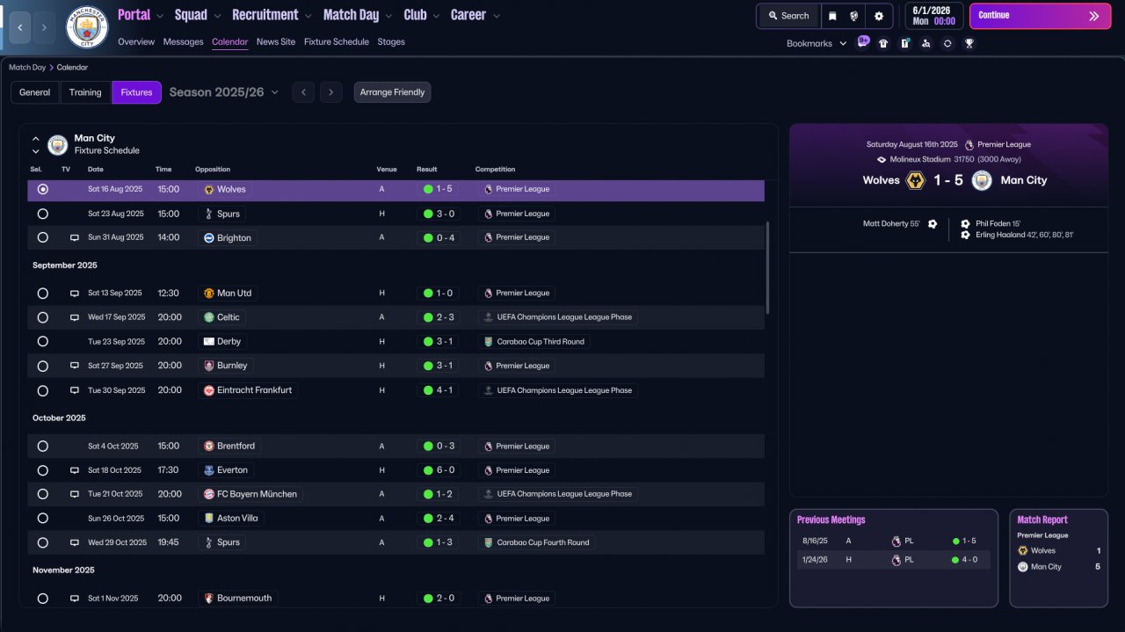Click the goal icon next to Erling Haaland
1125x632 pixels.
pos(966,235)
